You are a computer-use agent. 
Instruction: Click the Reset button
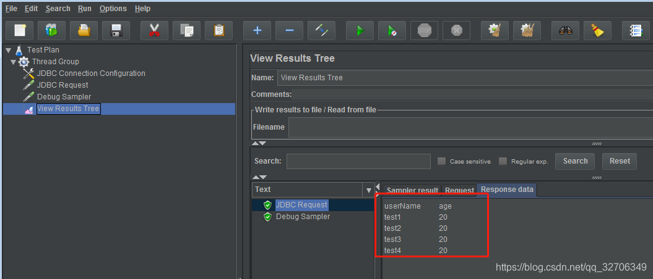click(620, 161)
